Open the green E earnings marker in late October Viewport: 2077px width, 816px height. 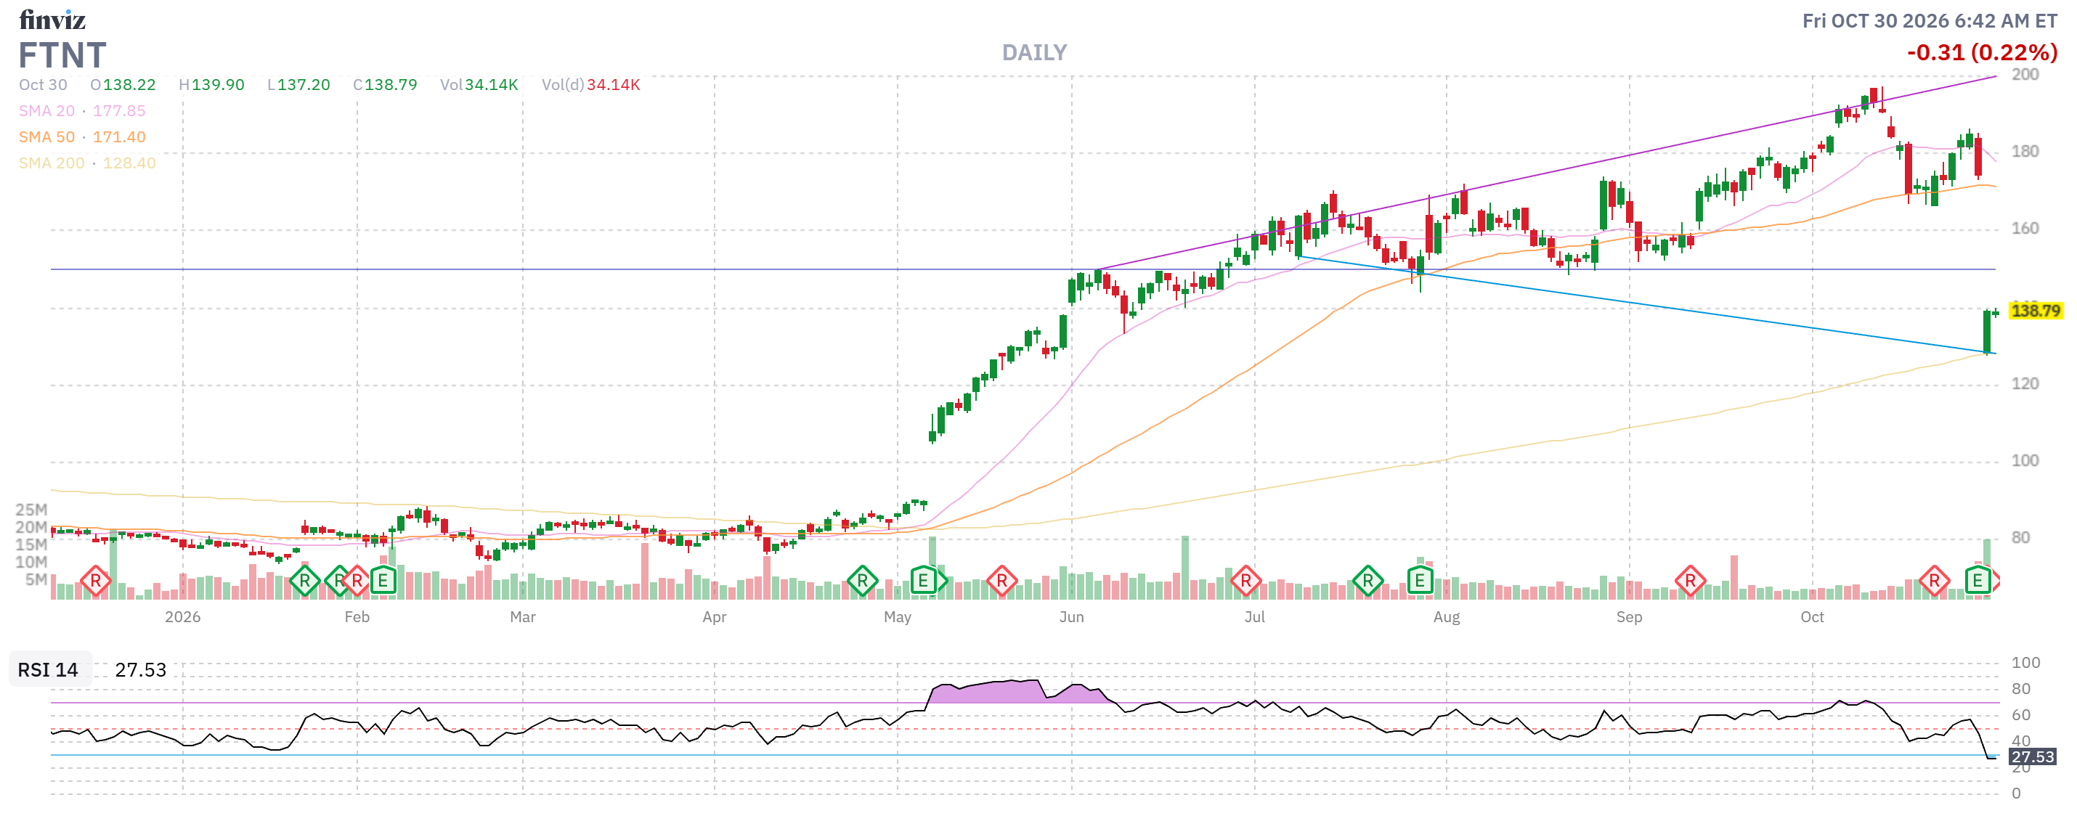click(x=1977, y=581)
